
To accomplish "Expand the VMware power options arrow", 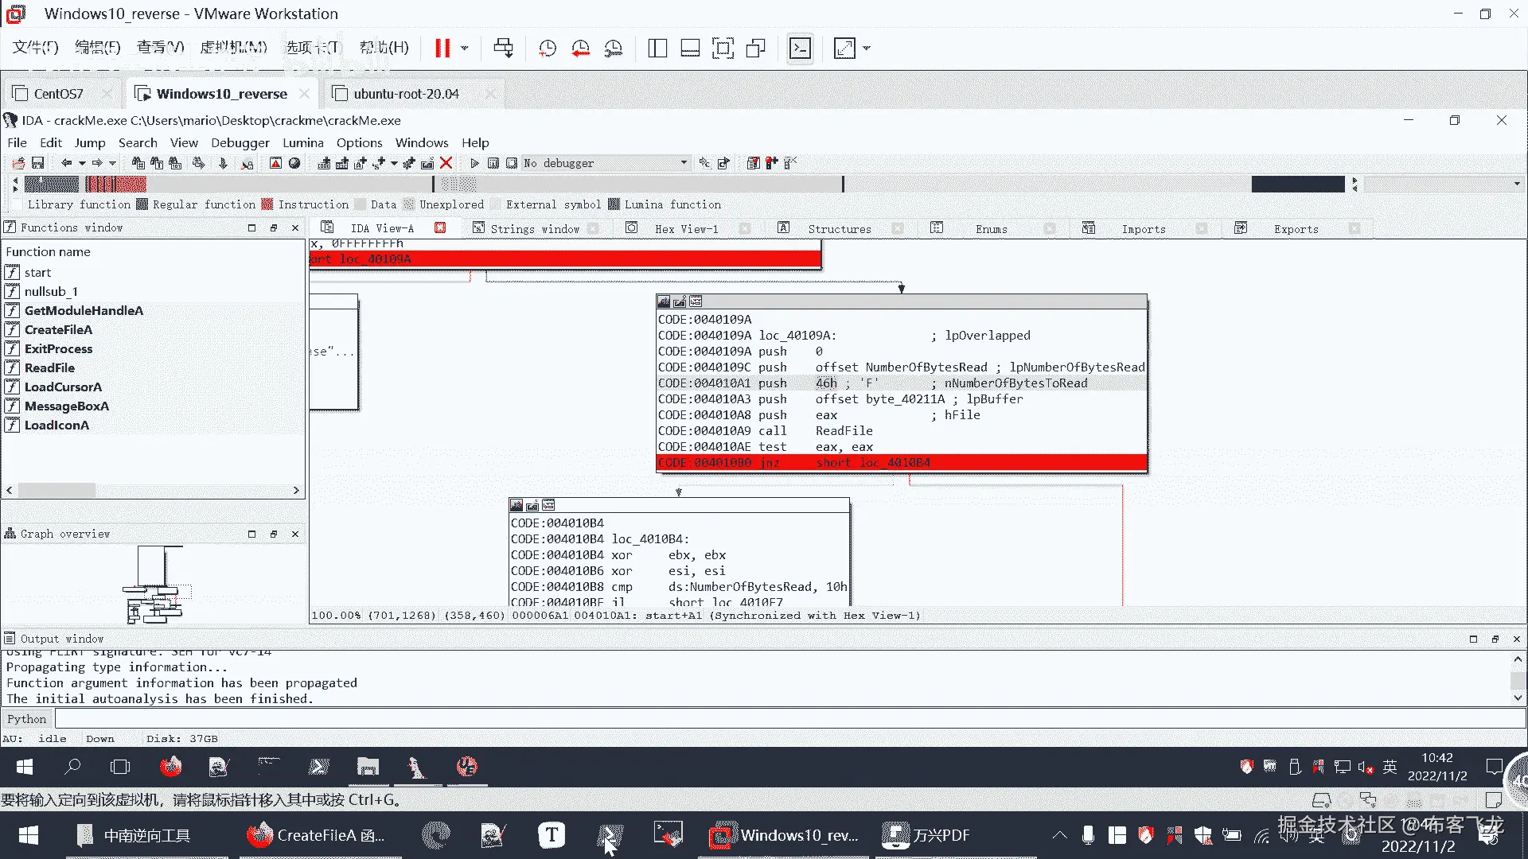I will tap(465, 49).
